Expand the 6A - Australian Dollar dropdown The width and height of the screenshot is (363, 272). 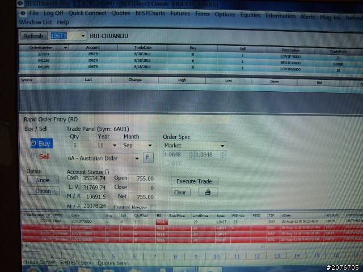coord(137,159)
